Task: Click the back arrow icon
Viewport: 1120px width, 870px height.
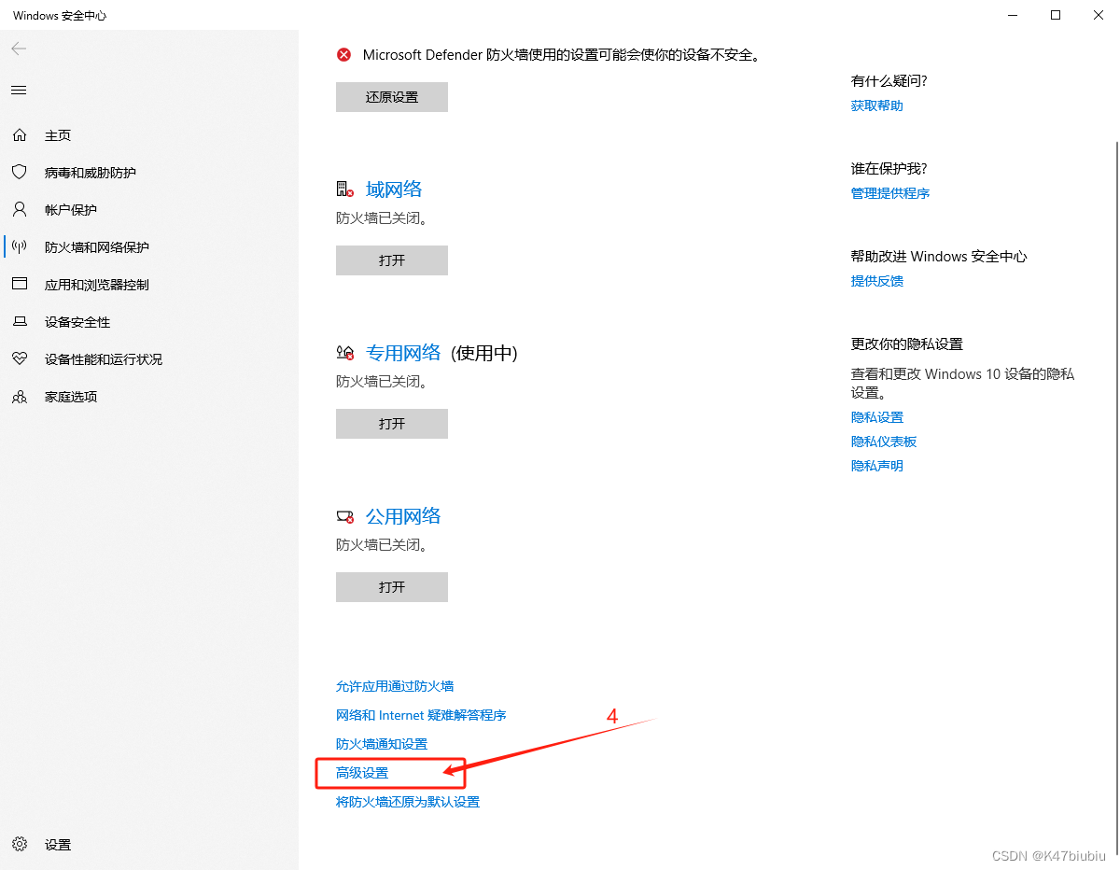Action: (x=19, y=49)
